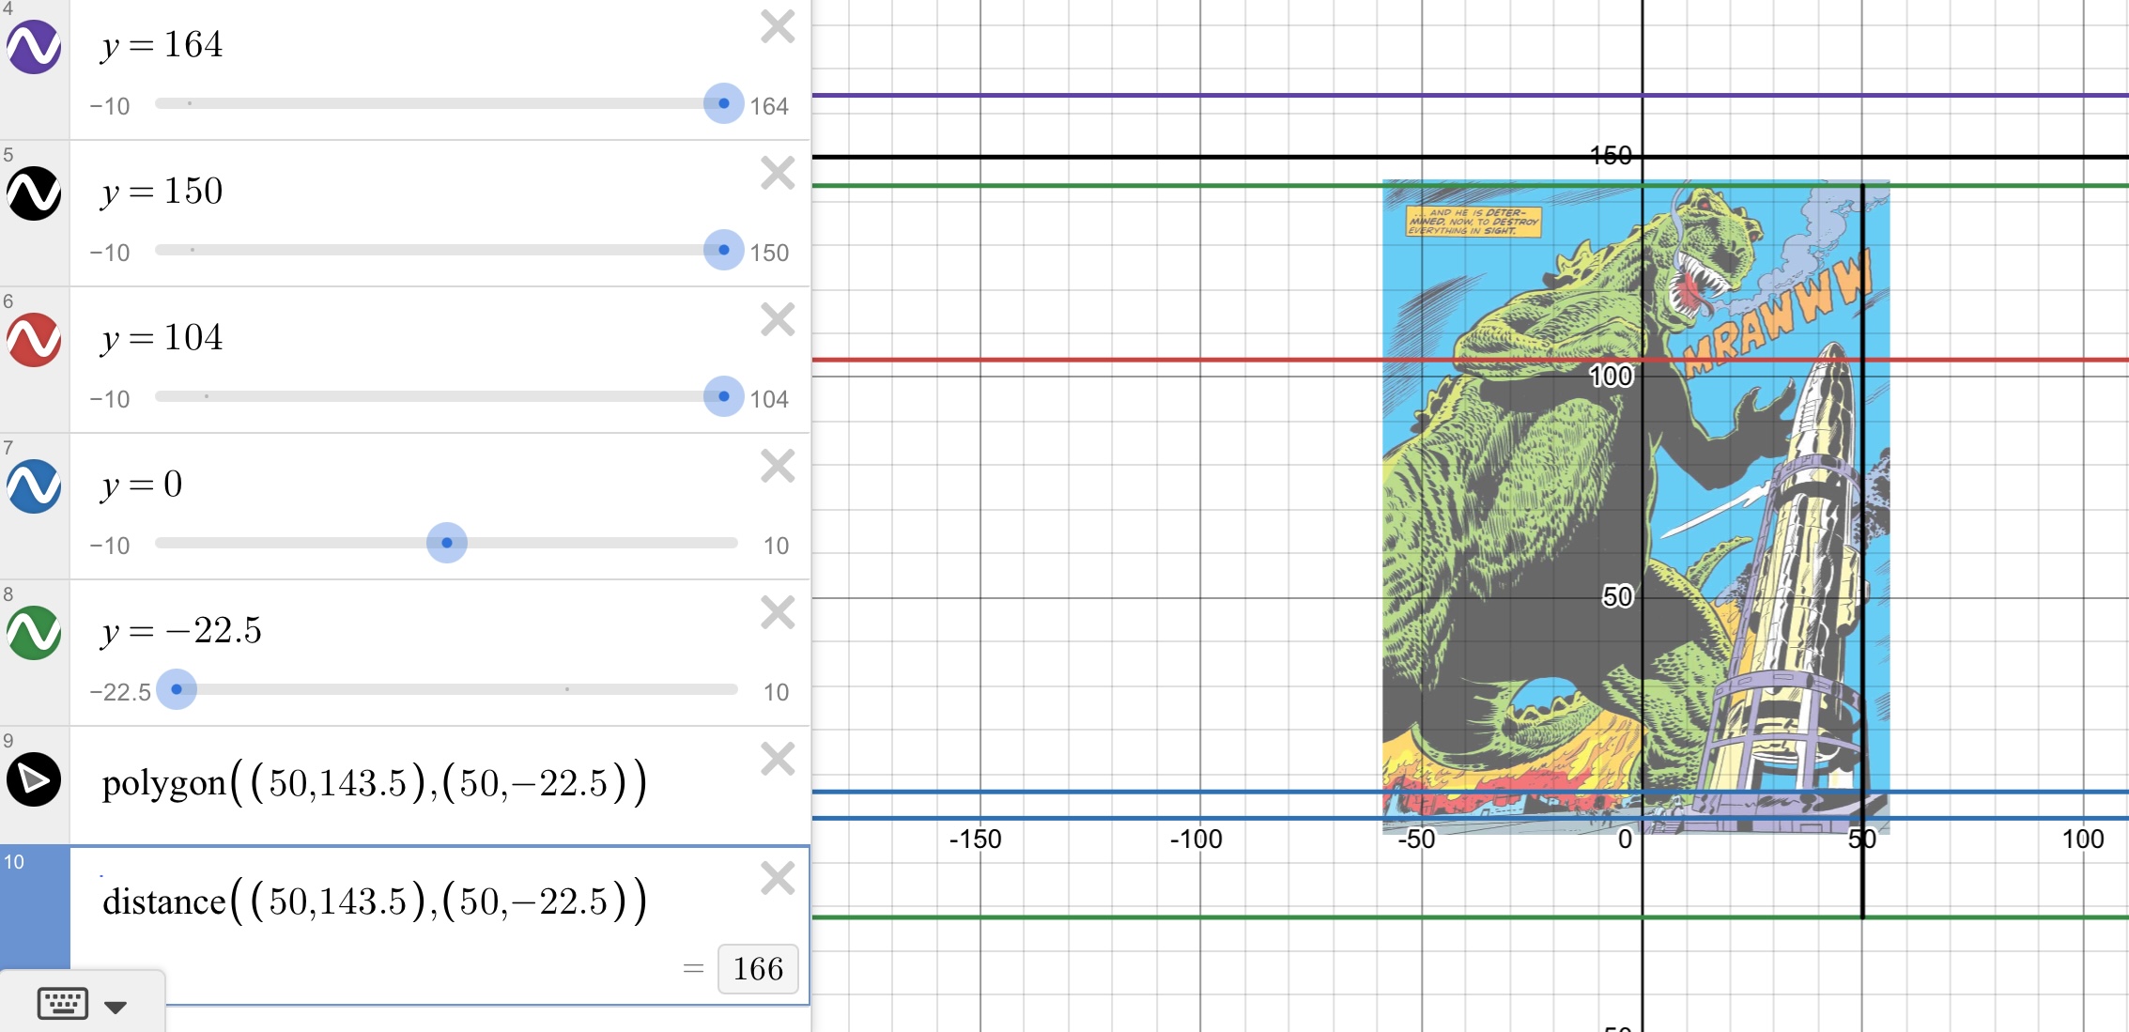2129x1032 pixels.
Task: Click the 100 label on y-axis
Action: (1612, 377)
